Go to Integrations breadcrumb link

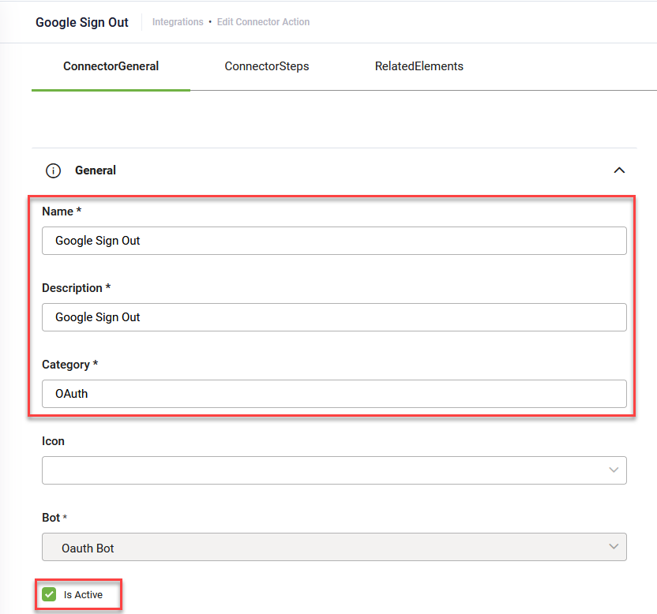coord(178,22)
